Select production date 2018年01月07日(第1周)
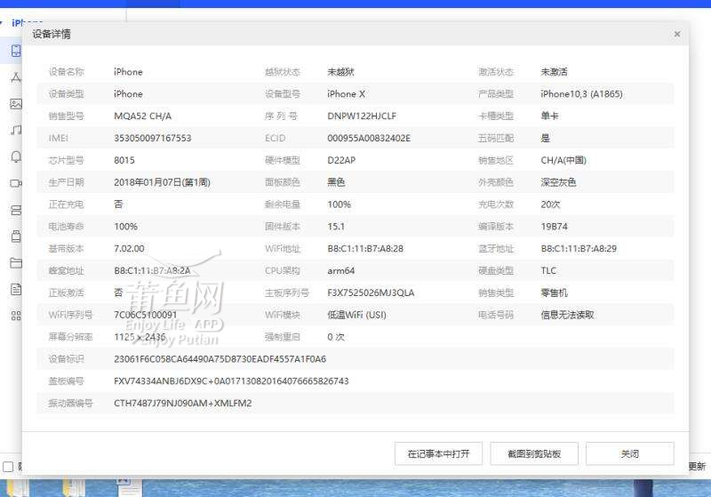 (162, 182)
